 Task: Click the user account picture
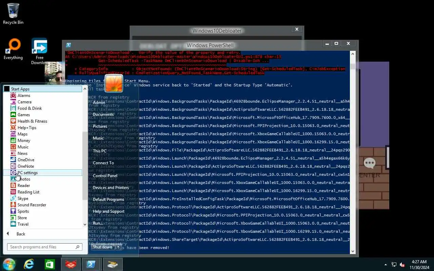coord(114,83)
